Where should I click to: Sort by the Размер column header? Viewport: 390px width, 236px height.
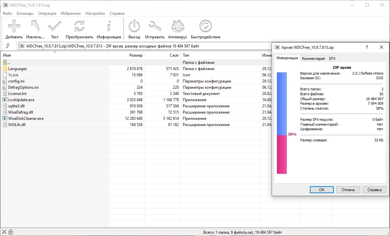coord(127,55)
